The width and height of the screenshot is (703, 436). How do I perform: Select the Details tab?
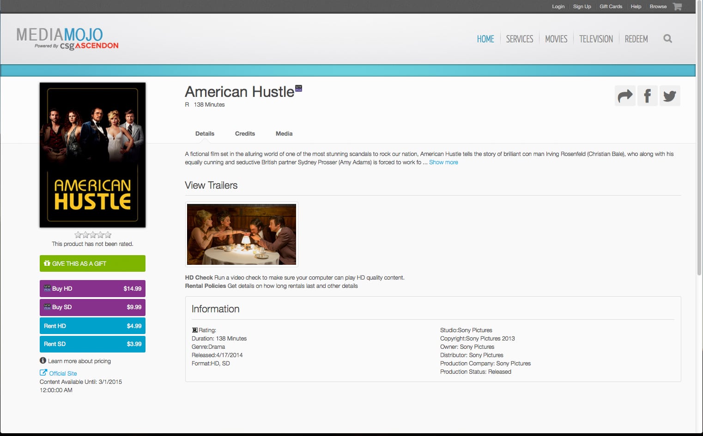click(205, 134)
